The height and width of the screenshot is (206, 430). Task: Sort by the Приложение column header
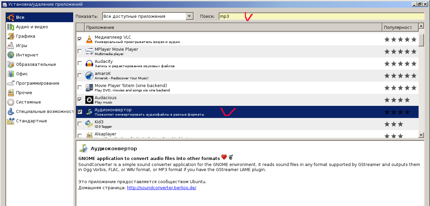tap(233, 27)
